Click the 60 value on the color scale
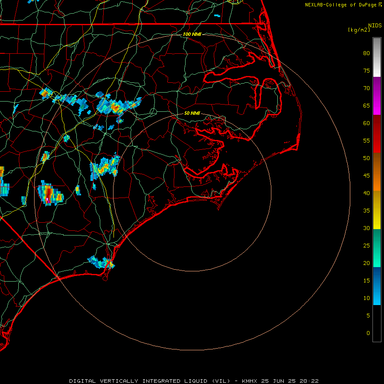The width and height of the screenshot is (384, 384). click(x=367, y=123)
